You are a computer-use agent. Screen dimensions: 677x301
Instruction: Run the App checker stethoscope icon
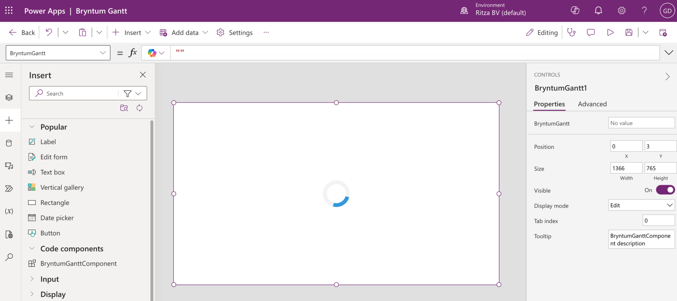tap(572, 32)
